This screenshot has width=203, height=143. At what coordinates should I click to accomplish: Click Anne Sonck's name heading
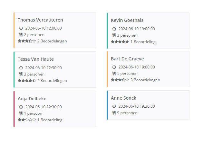[123, 98]
